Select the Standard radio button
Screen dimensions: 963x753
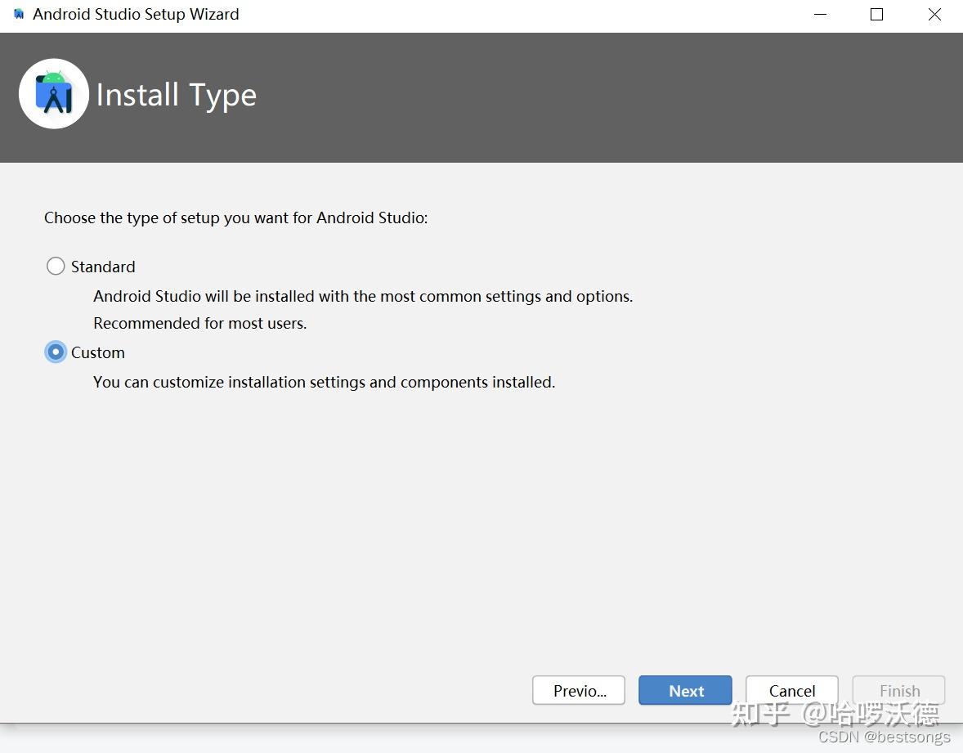[x=56, y=267]
